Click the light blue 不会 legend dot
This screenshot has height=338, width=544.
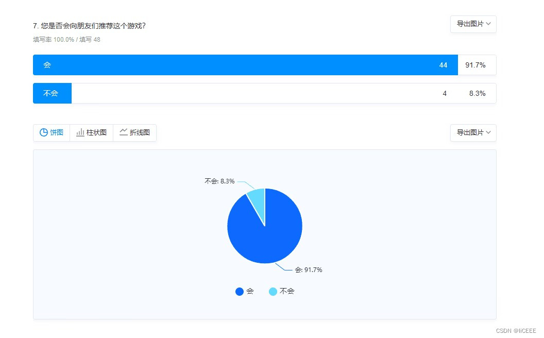pos(273,291)
